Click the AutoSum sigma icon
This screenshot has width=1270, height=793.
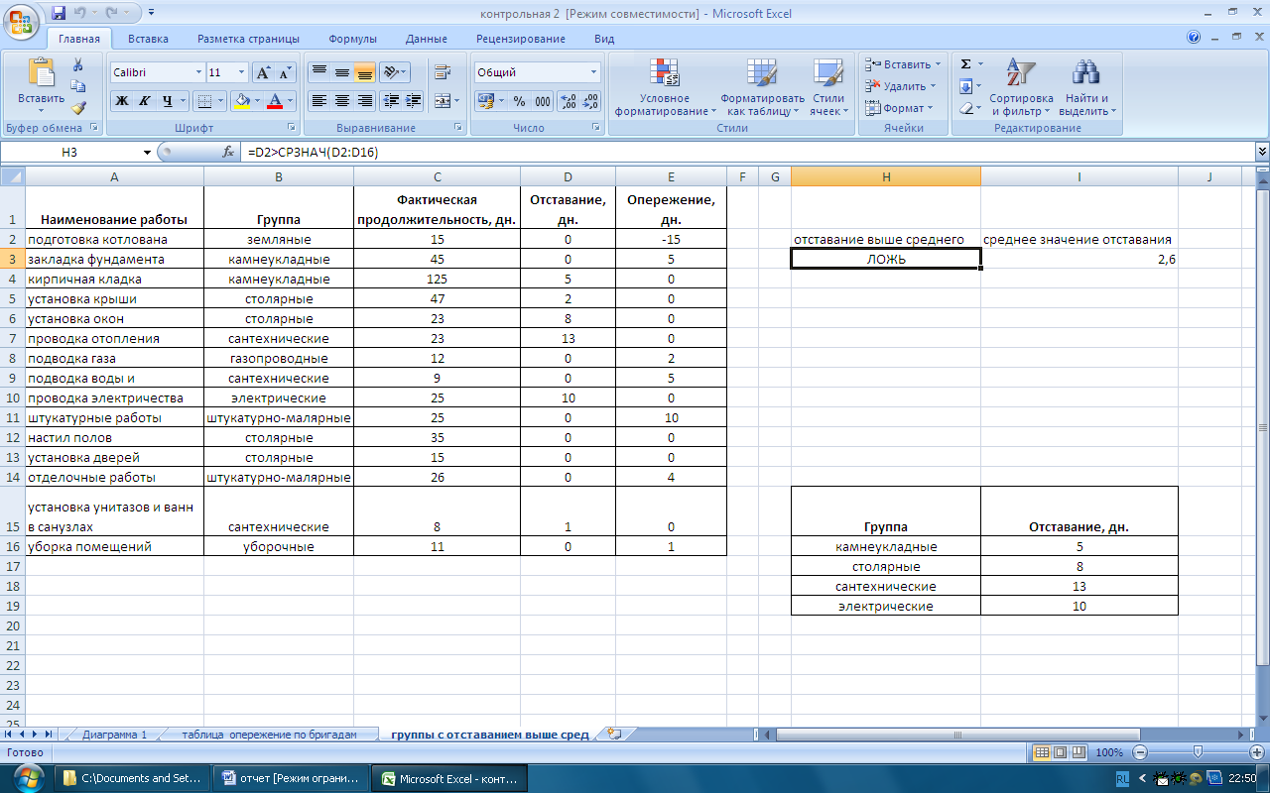[965, 64]
